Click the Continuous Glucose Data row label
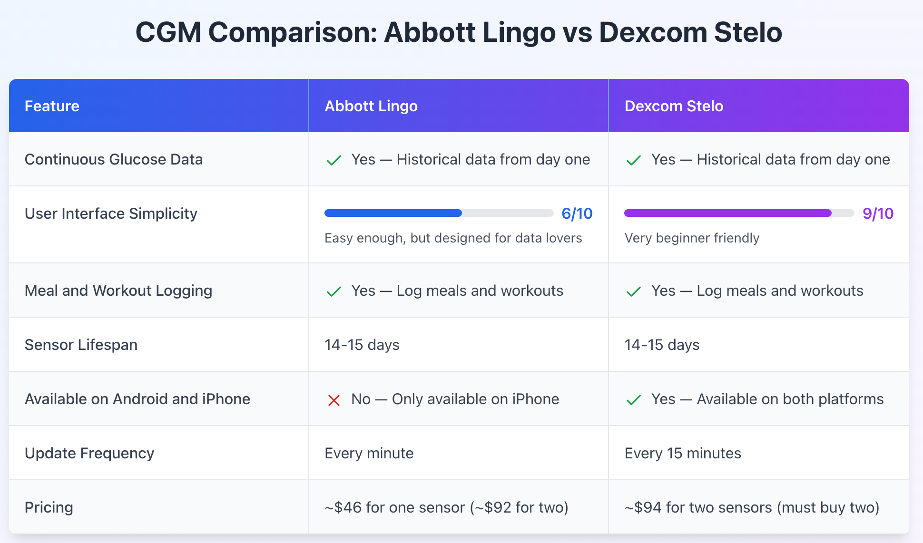 114,159
